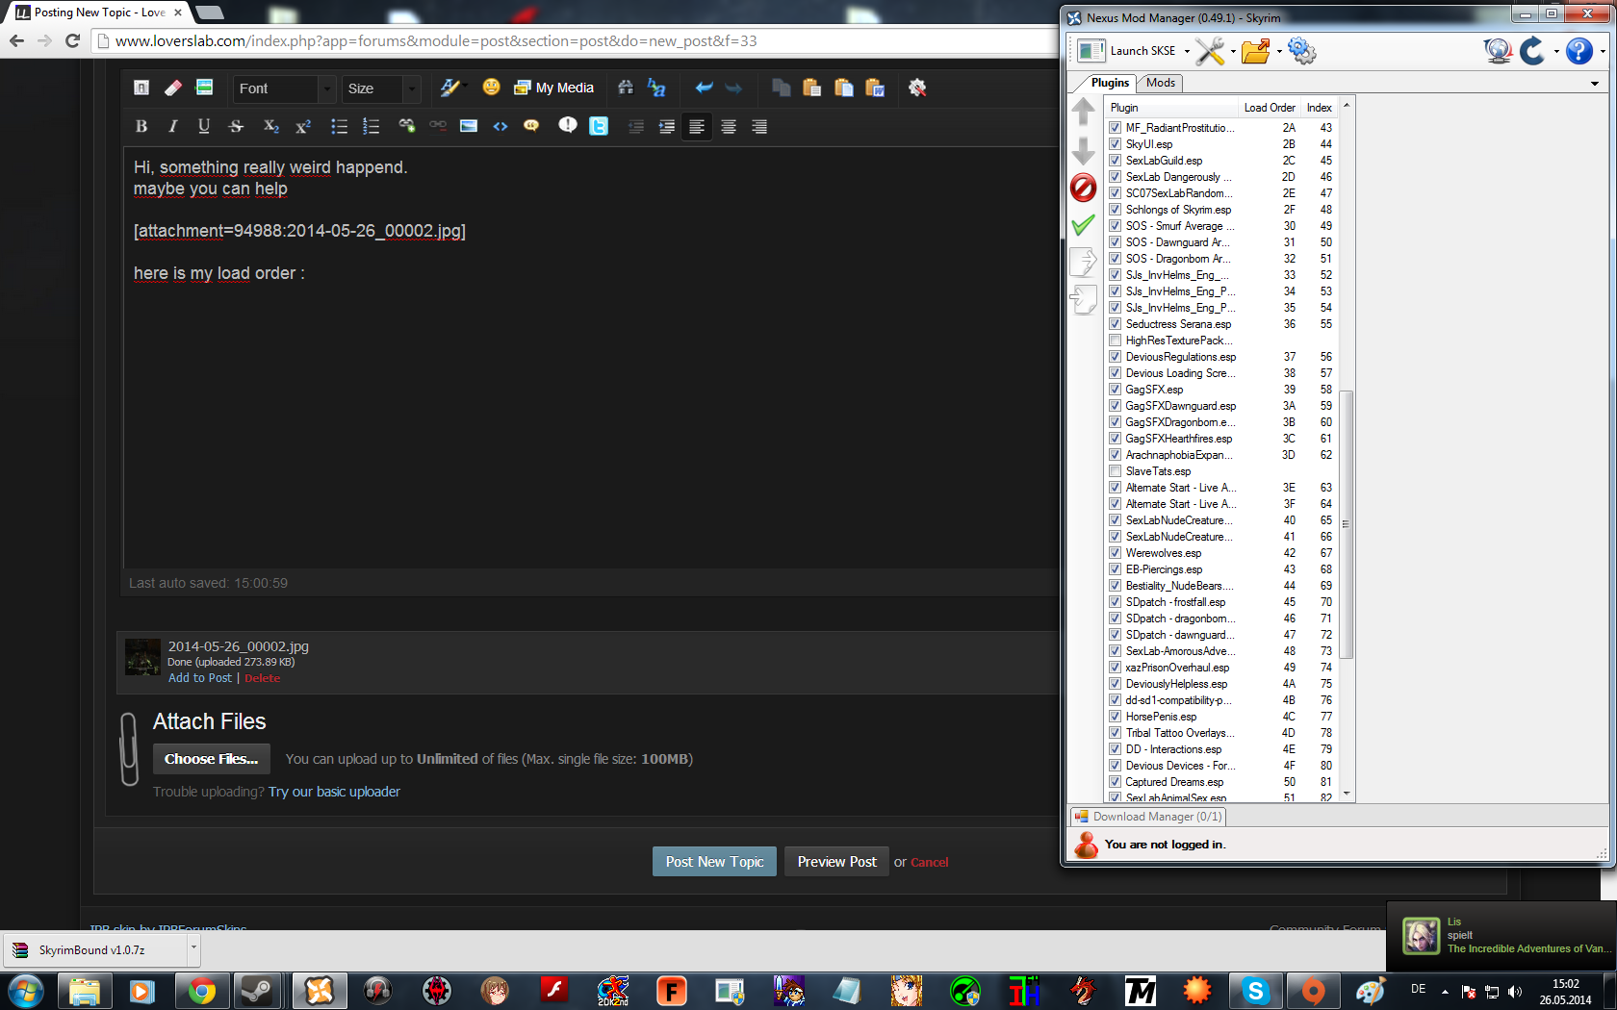Enable all plugins with the green checkmark
Image resolution: width=1617 pixels, height=1010 pixels.
(x=1083, y=225)
